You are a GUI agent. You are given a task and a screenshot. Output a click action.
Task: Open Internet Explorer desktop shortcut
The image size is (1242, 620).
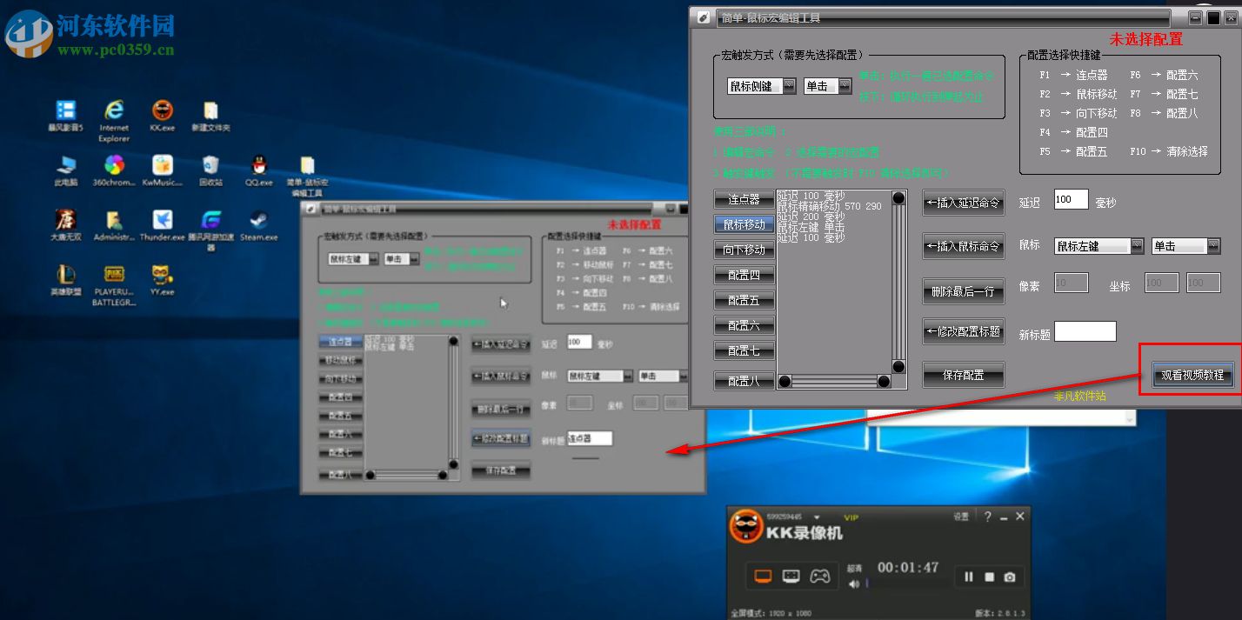[114, 120]
